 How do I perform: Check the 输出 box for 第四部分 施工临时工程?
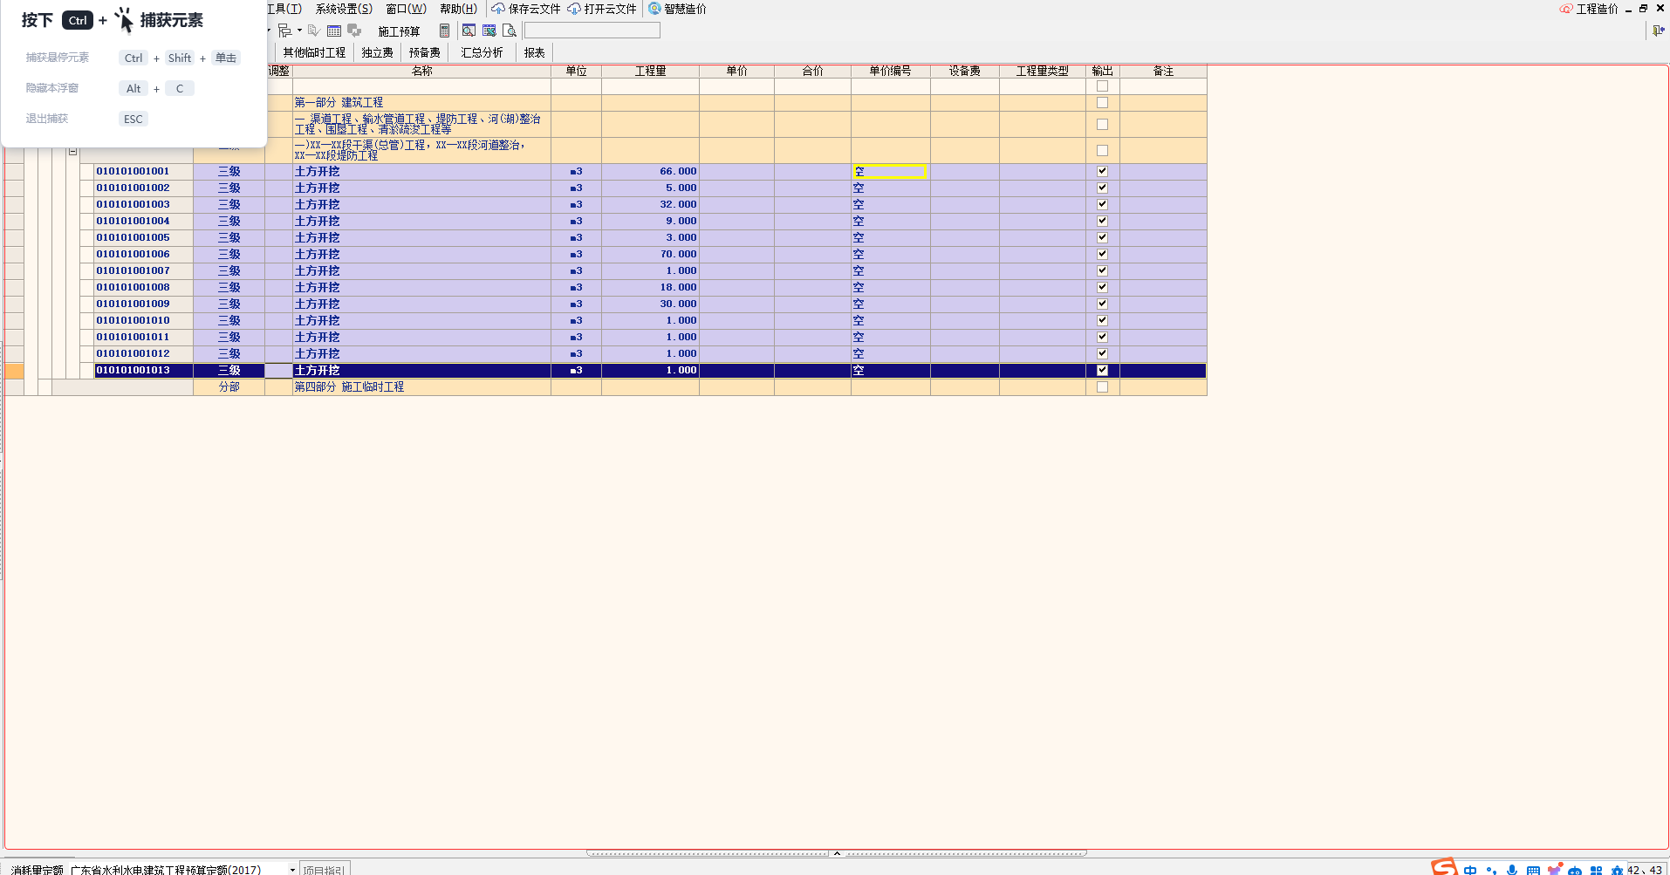(x=1102, y=387)
